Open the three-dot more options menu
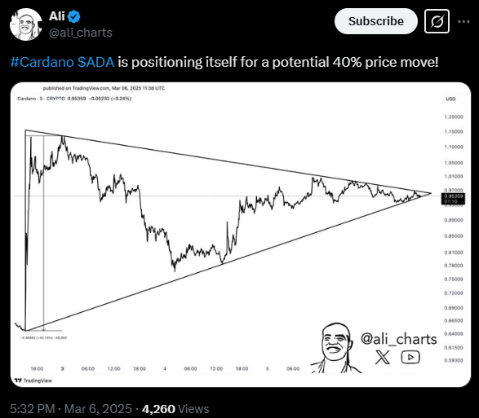Viewport: 479px width, 418px height. tap(463, 21)
